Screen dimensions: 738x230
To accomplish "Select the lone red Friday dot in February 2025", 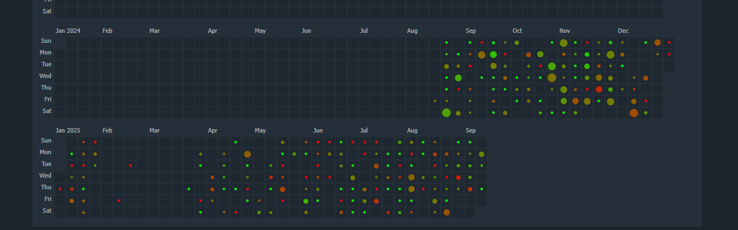I will (x=119, y=200).
